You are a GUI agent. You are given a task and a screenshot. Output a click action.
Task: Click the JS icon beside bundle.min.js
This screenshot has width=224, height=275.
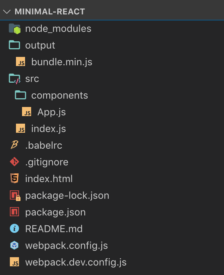pos(21,62)
